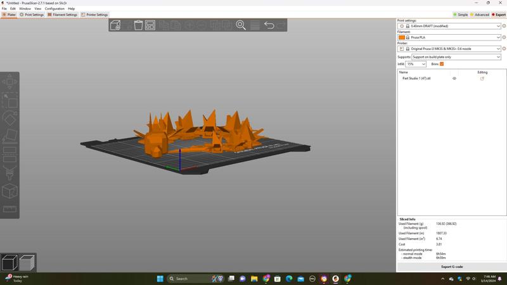Click the Variable layer height icon
This screenshot has height=285, width=507.
(x=255, y=25)
